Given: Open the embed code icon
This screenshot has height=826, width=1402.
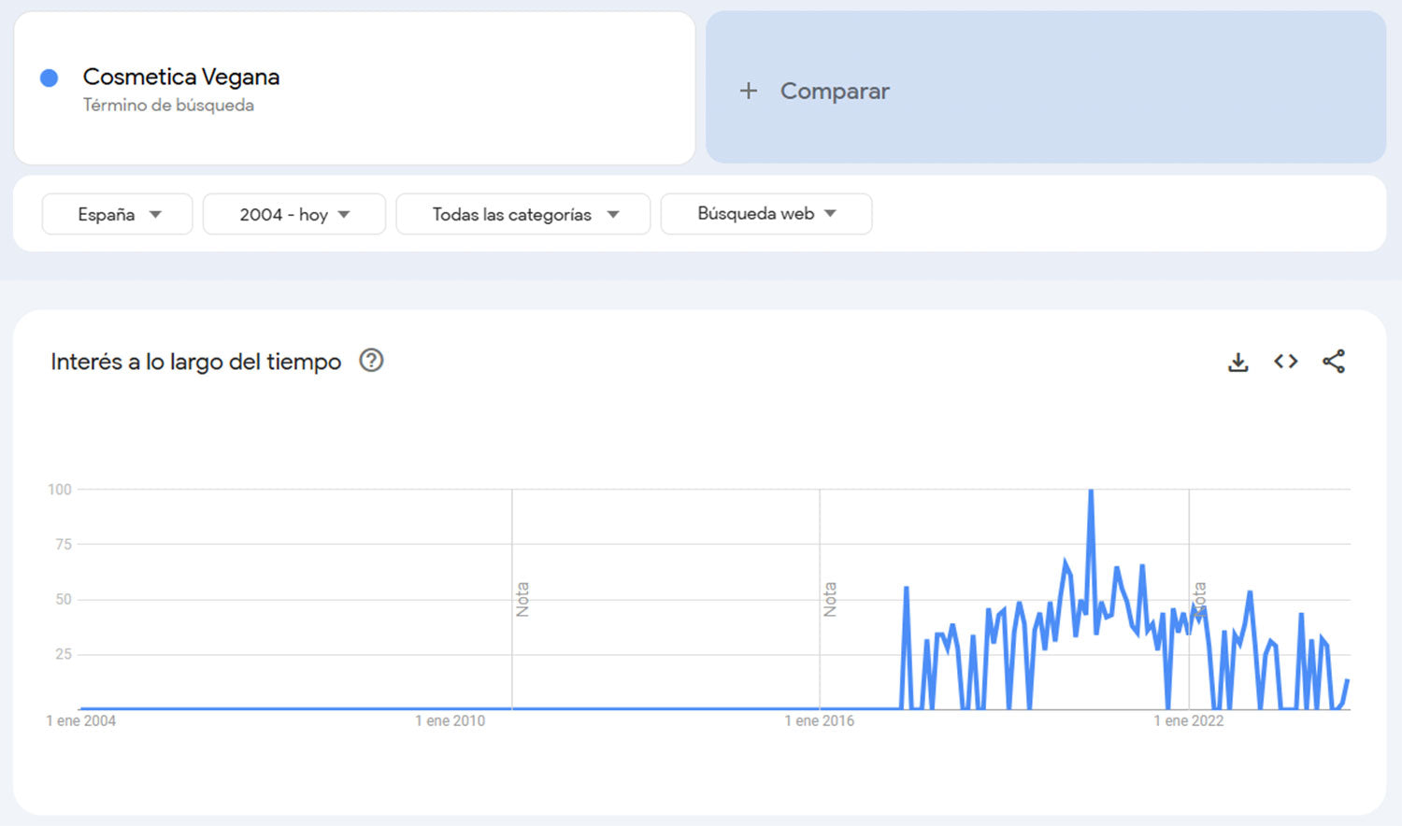Looking at the screenshot, I should pyautogui.click(x=1286, y=361).
